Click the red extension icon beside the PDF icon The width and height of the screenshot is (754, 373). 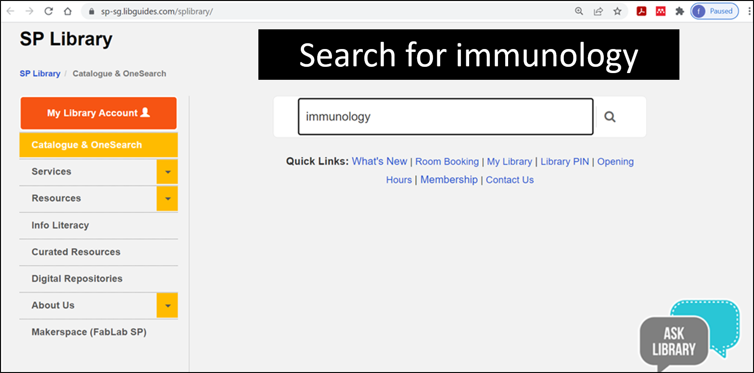[x=660, y=11]
